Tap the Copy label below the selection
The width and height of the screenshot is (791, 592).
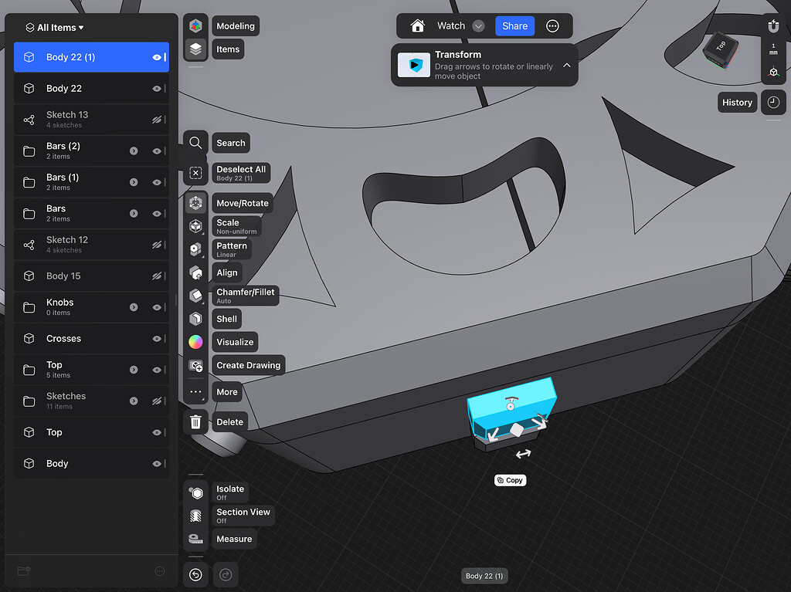510,479
